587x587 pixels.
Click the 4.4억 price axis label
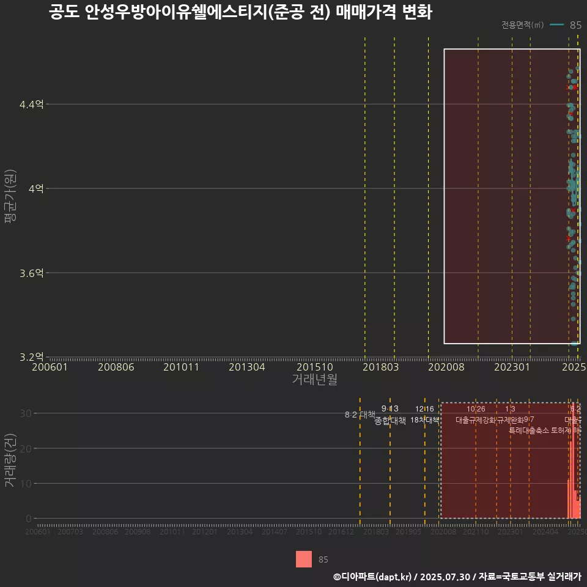point(31,104)
